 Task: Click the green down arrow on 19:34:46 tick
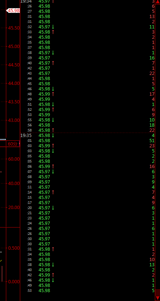53,89
